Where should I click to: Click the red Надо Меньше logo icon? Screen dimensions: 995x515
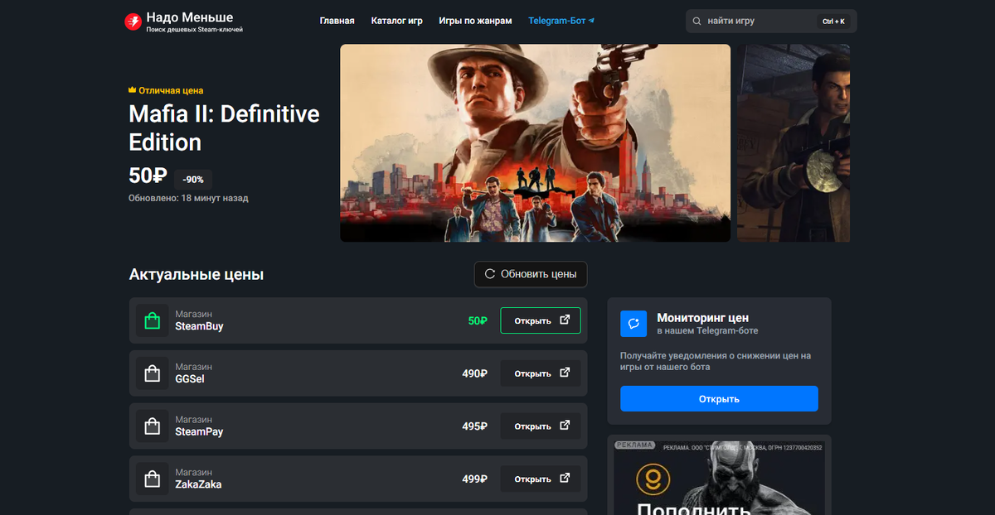[133, 22]
